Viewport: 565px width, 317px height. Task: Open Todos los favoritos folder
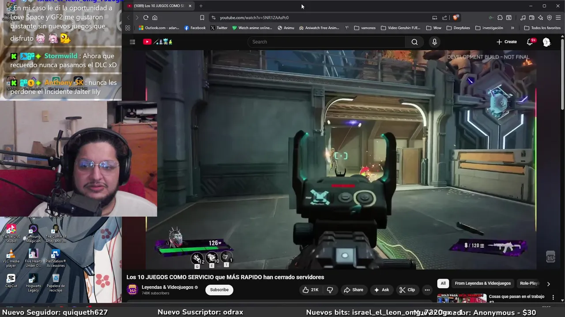pos(542,28)
